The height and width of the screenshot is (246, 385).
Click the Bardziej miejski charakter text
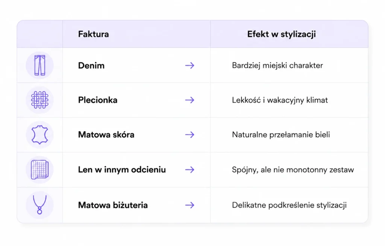(x=277, y=65)
